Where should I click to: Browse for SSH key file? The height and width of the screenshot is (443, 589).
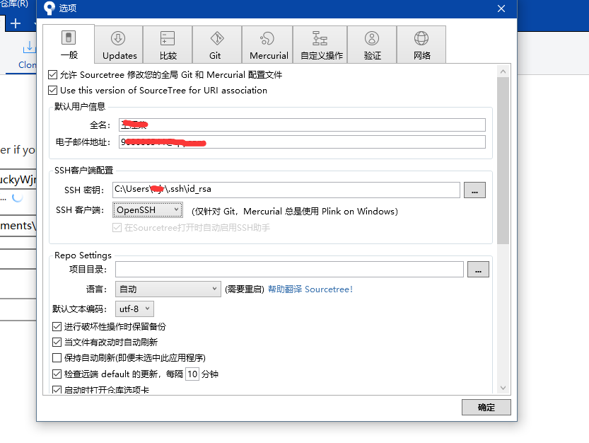point(475,190)
